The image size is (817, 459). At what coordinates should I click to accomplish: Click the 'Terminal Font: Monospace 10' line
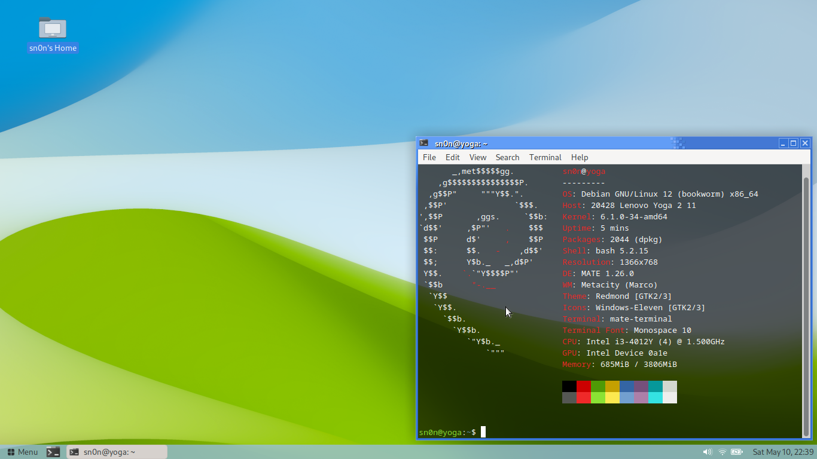(x=627, y=331)
